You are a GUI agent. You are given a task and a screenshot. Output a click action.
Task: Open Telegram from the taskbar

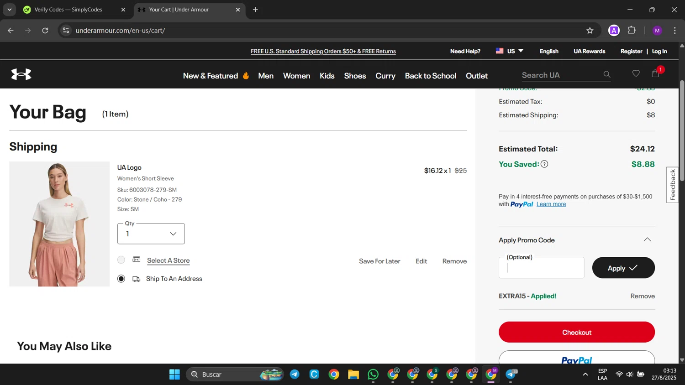click(295, 375)
